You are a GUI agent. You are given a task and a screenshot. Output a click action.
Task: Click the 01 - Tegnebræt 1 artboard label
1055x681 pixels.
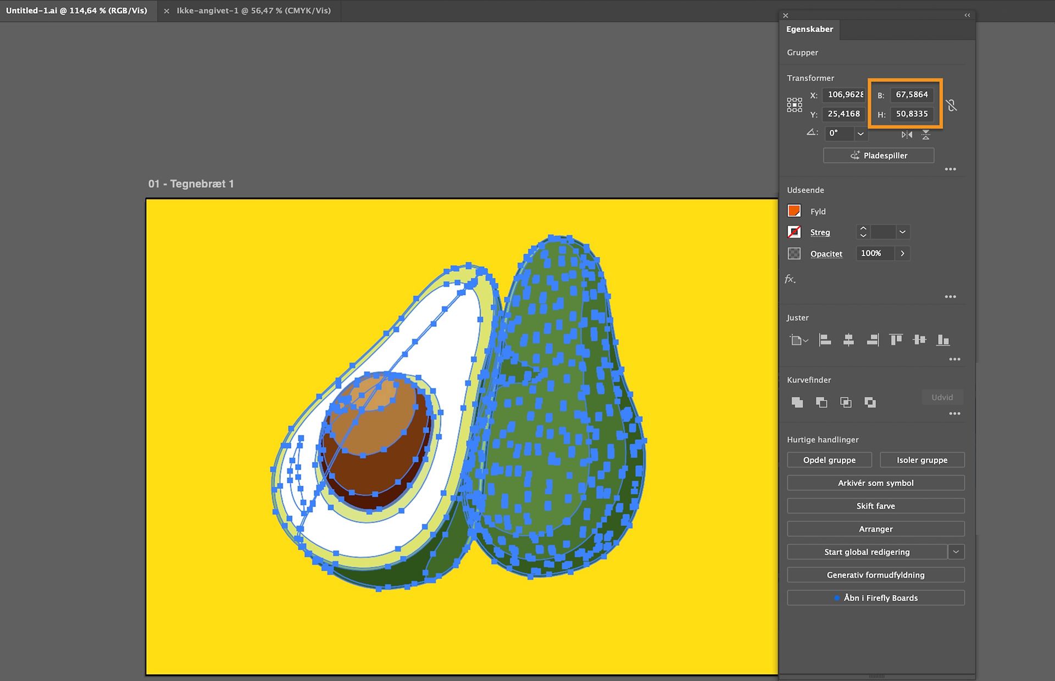coord(191,184)
